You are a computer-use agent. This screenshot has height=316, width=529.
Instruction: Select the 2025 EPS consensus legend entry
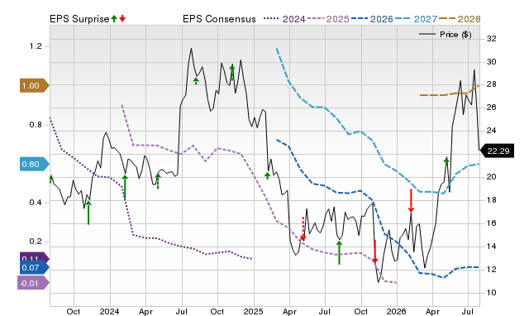(x=328, y=19)
